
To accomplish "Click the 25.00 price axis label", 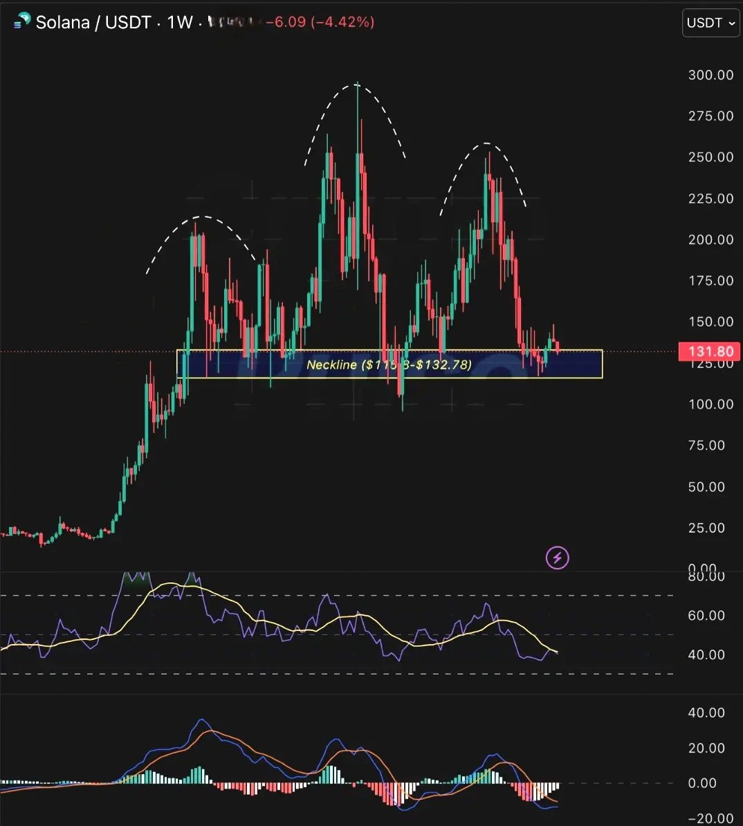I will click(x=706, y=528).
